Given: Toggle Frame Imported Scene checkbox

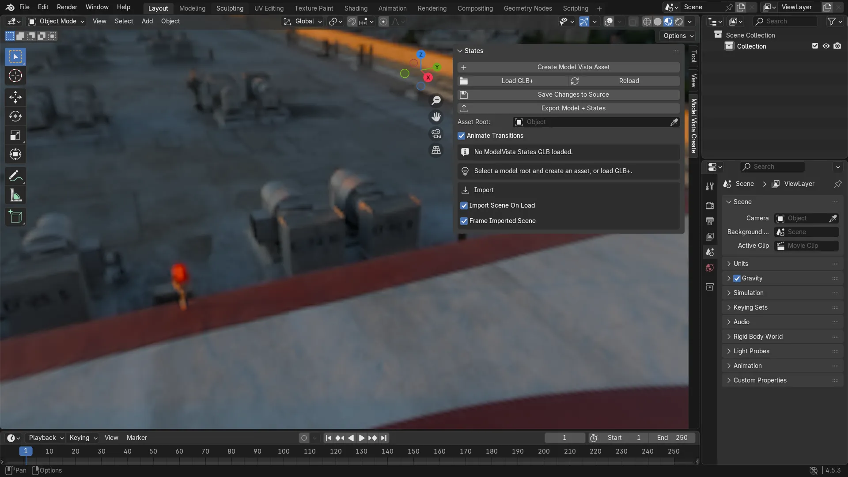Looking at the screenshot, I should pos(464,221).
